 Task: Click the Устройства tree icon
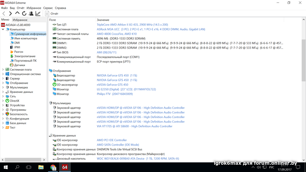tap(7, 105)
